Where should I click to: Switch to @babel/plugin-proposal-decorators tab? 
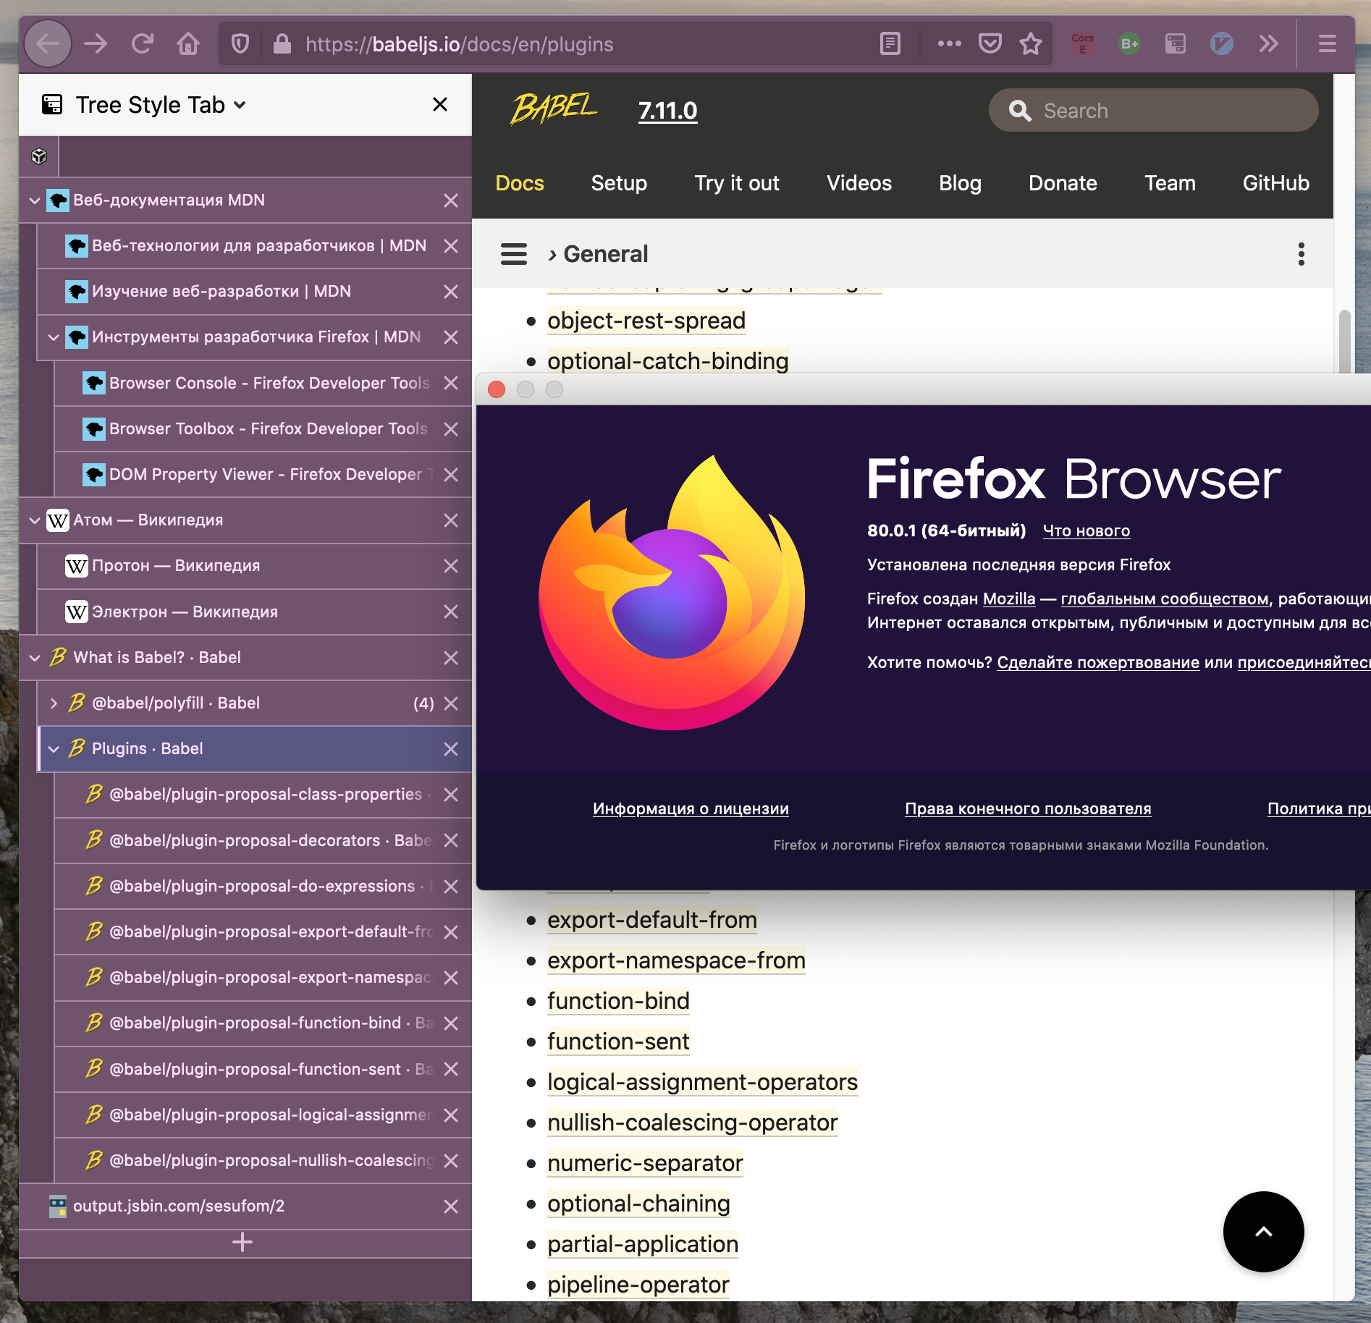263,840
